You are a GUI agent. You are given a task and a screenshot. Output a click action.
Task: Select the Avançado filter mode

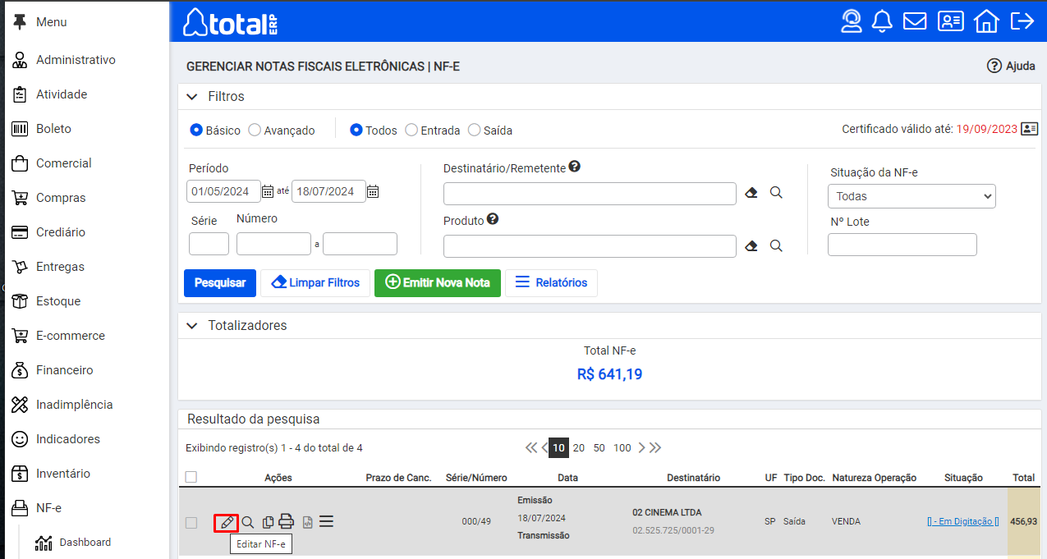pyautogui.click(x=255, y=130)
